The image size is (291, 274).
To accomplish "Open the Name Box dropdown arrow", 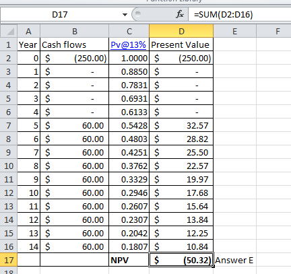I will pyautogui.click(x=125, y=15).
